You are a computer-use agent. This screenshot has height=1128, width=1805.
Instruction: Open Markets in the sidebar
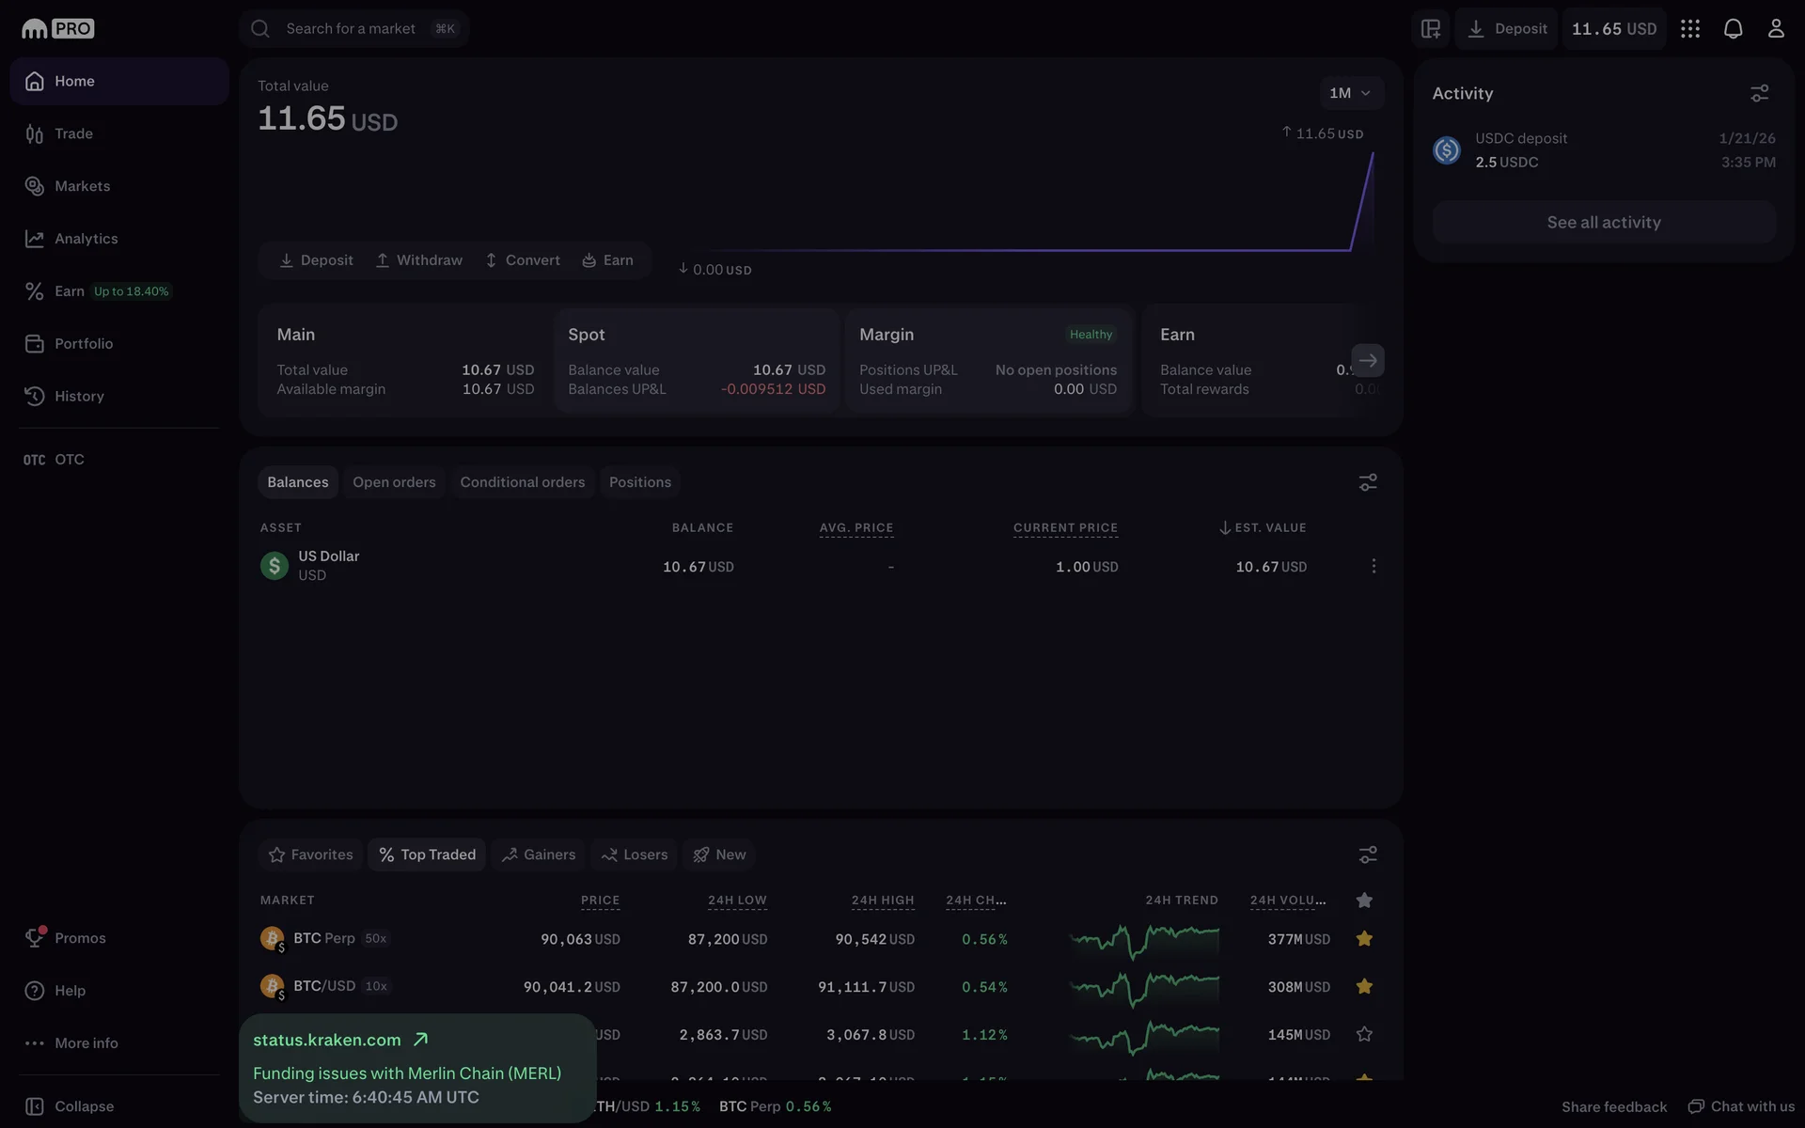(82, 186)
